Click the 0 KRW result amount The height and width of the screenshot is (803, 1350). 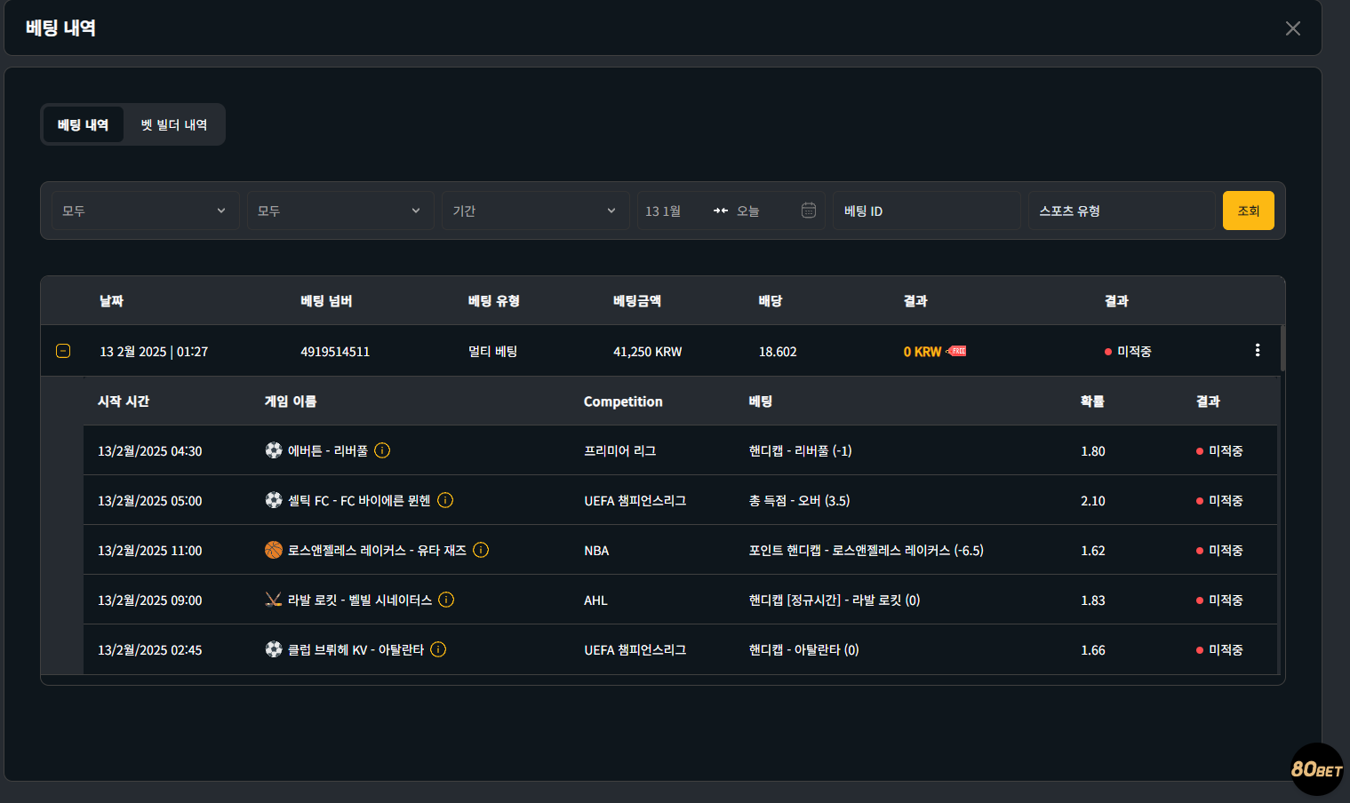tap(923, 352)
